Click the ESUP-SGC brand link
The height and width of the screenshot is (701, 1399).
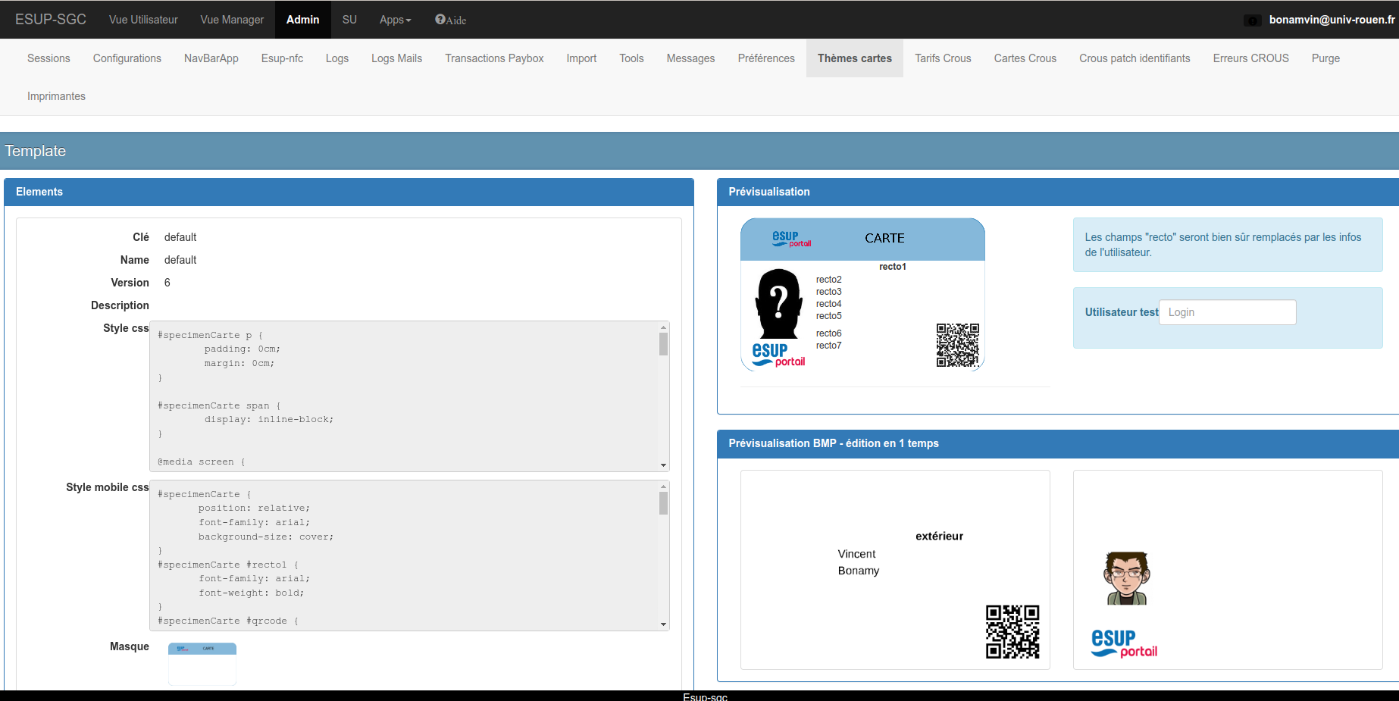(51, 20)
